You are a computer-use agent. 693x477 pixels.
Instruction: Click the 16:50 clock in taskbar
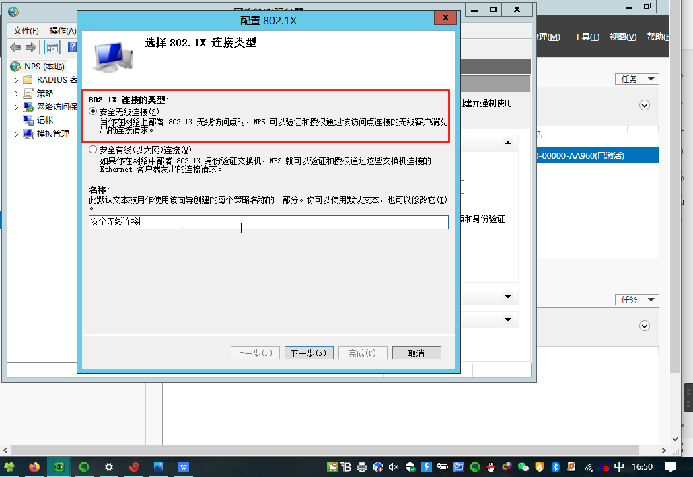642,467
